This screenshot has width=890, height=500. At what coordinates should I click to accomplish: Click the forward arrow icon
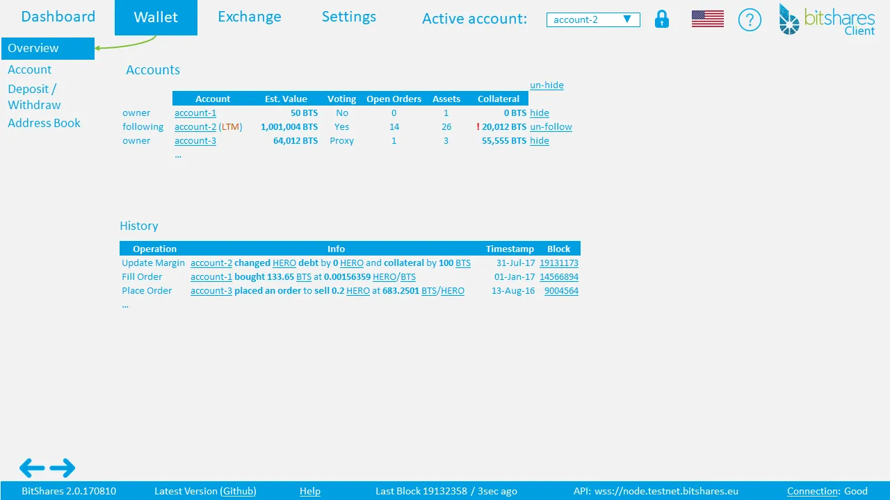63,468
